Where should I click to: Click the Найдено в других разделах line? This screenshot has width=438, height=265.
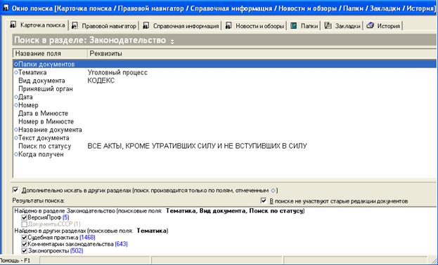tap(91, 231)
